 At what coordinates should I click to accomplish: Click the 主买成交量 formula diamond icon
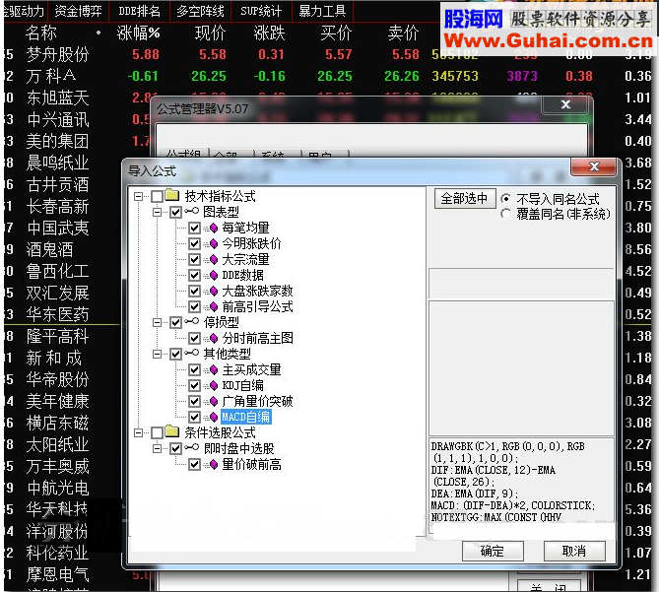214,369
